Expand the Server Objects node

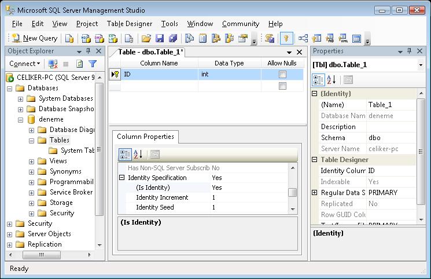(10, 234)
